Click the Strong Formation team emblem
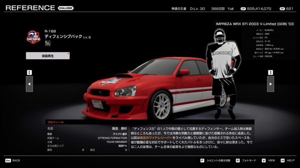 pos(33,37)
